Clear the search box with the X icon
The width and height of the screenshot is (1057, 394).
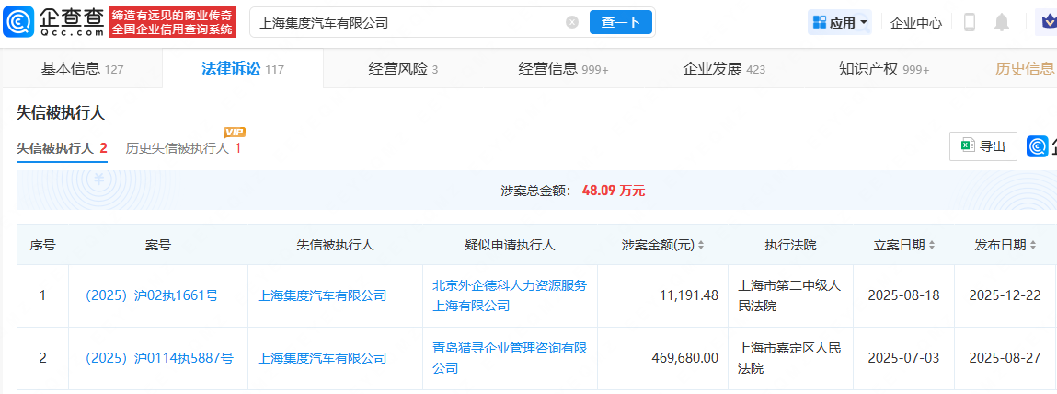tap(572, 22)
